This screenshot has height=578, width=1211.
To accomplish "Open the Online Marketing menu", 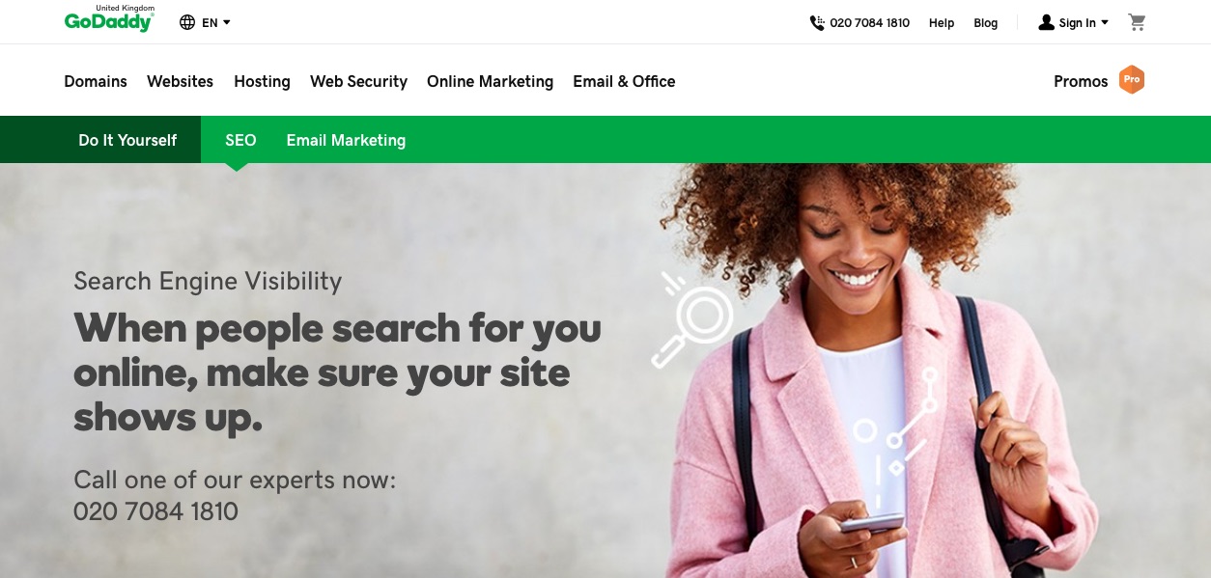I will [490, 81].
